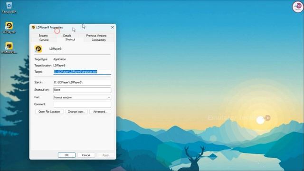Click the LDPlayer9 icon in Properties header
Viewport: 304px width, 171px height.
coord(38,49)
